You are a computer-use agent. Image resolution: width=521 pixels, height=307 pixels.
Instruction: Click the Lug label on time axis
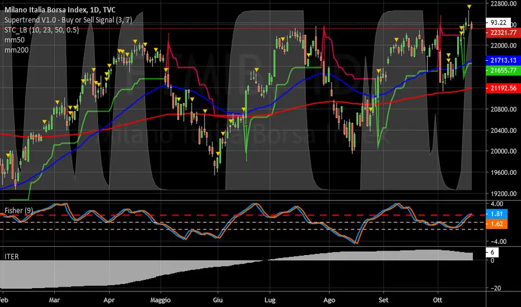[x=270, y=300]
